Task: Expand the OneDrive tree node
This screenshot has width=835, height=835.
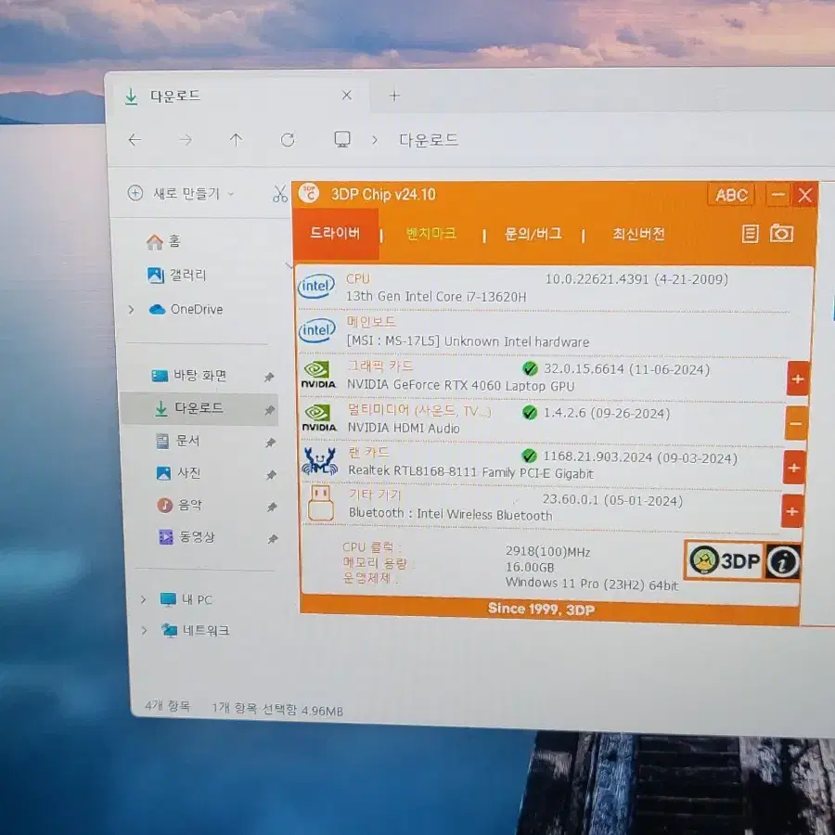Action: click(131, 309)
